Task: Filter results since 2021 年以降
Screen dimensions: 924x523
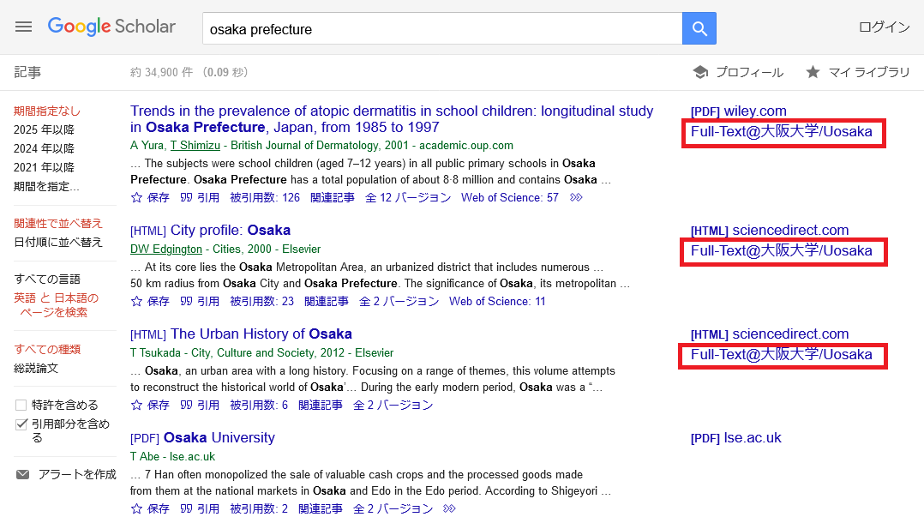Action: [45, 167]
